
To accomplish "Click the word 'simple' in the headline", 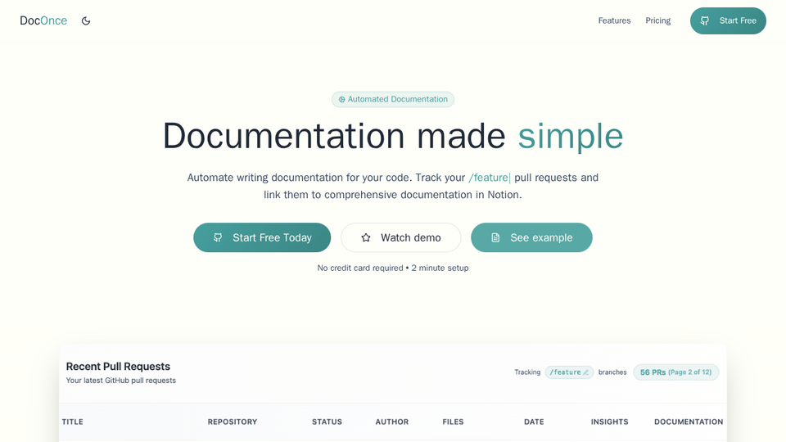I will [x=571, y=136].
